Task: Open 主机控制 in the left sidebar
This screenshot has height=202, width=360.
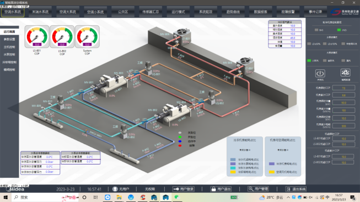Action: [x=9, y=47]
